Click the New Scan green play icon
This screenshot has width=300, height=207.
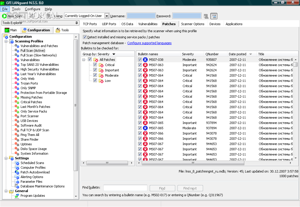(4, 16)
